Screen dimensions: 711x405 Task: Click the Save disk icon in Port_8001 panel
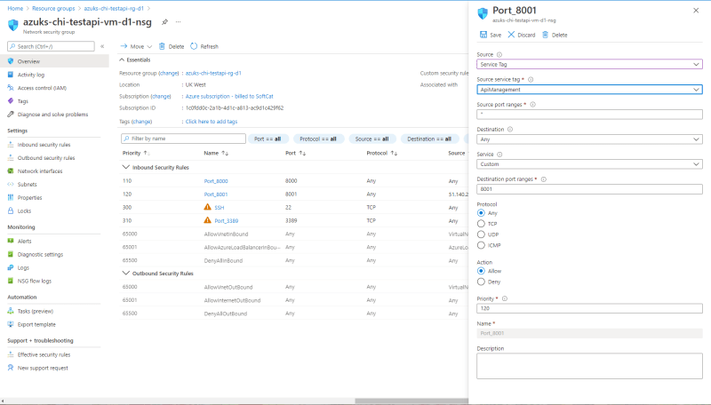click(x=483, y=35)
